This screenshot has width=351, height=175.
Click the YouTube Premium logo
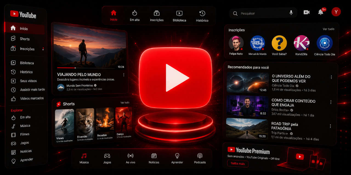pos(249,150)
